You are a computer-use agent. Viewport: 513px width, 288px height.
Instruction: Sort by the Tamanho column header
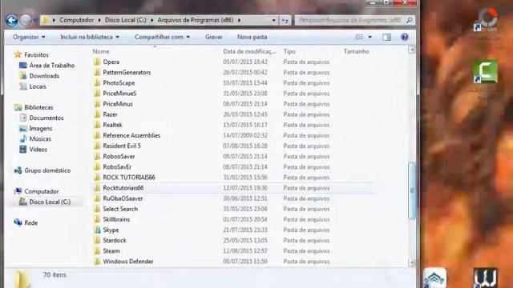point(356,51)
